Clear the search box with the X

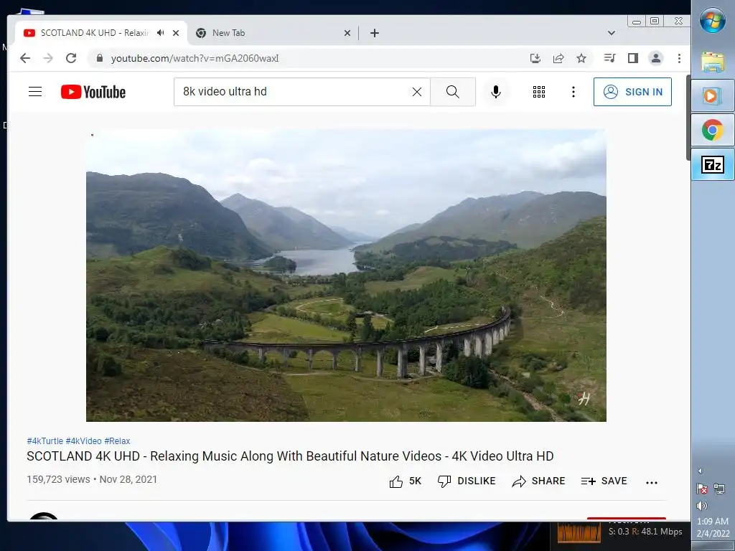pos(417,92)
